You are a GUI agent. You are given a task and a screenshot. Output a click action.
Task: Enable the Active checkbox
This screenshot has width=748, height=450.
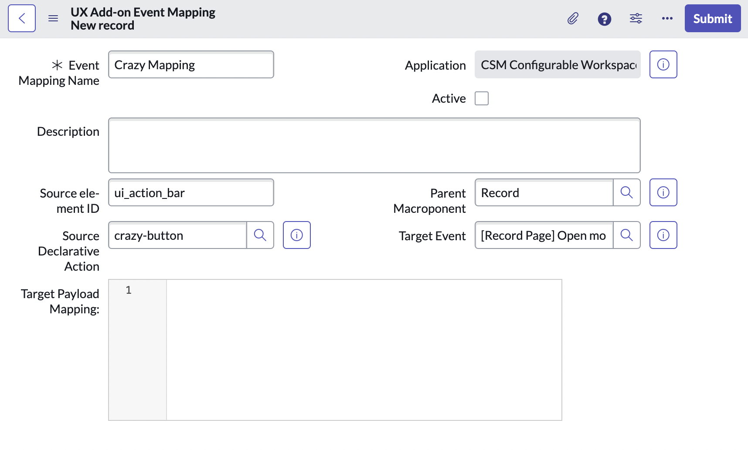(481, 98)
